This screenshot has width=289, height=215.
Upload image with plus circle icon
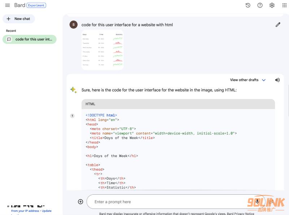click(80, 202)
